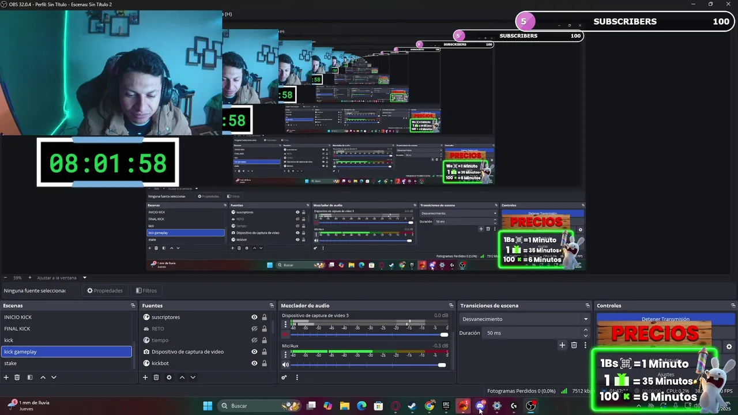738x415 pixels.
Task: Click Detener Transmisión to stop streaming
Action: tap(665, 319)
